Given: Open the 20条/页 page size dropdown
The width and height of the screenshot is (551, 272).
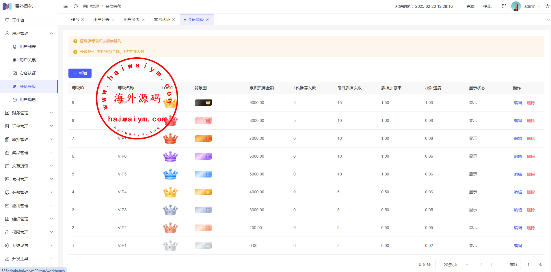Looking at the screenshot, I should [453, 265].
